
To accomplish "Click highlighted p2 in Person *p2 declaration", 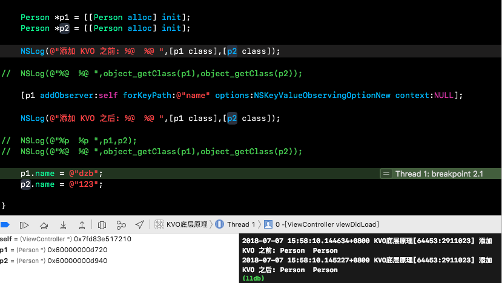I will [x=64, y=28].
